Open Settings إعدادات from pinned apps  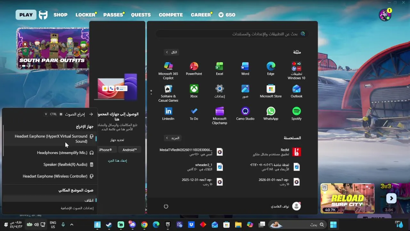(x=219, y=91)
